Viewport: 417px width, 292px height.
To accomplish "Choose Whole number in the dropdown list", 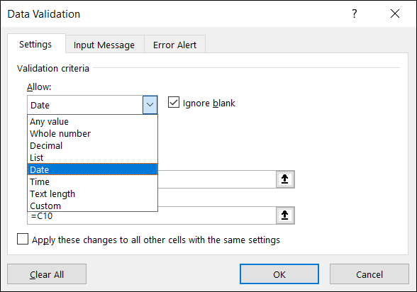I will click(92, 134).
